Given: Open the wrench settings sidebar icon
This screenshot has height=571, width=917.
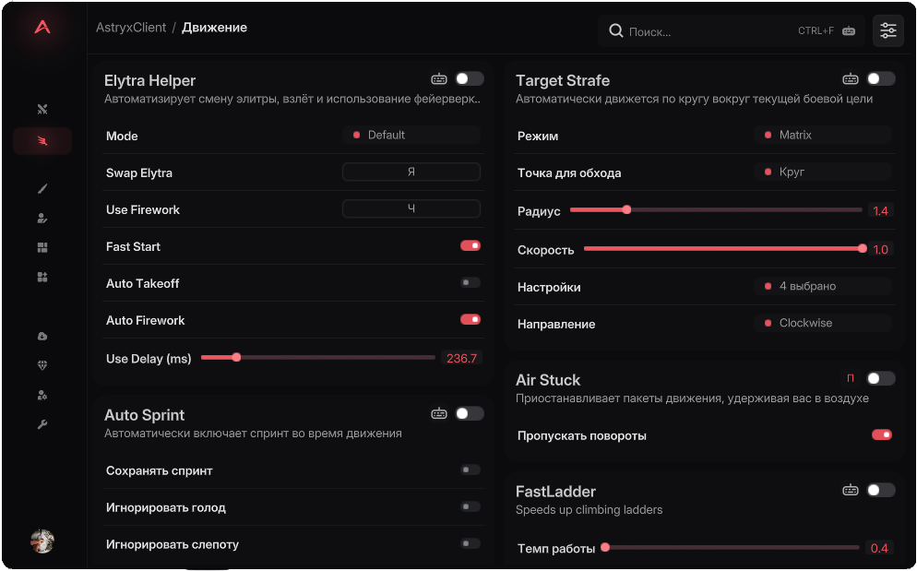Looking at the screenshot, I should click(x=42, y=424).
